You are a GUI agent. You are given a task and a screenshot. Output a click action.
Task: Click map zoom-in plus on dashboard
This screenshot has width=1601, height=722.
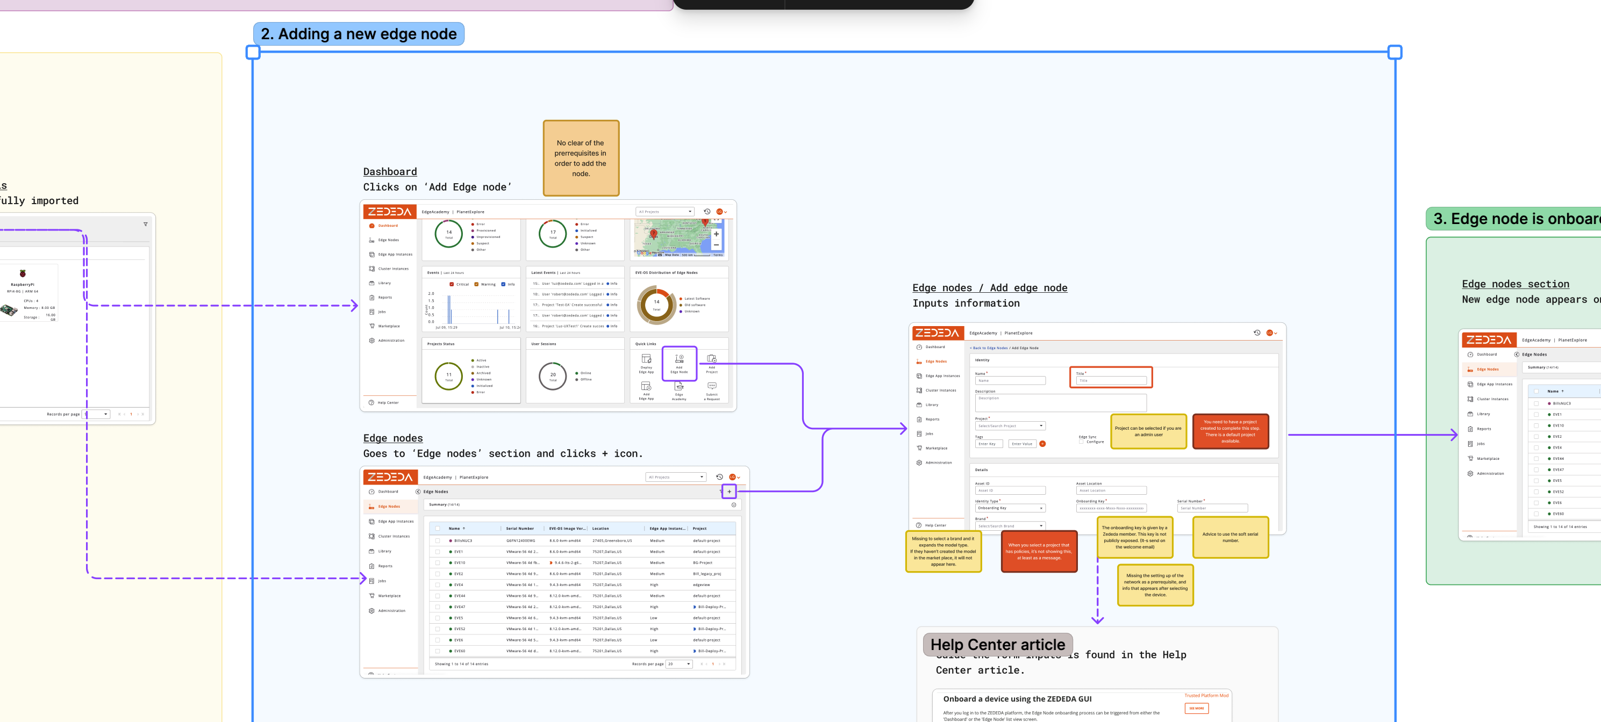click(x=716, y=234)
